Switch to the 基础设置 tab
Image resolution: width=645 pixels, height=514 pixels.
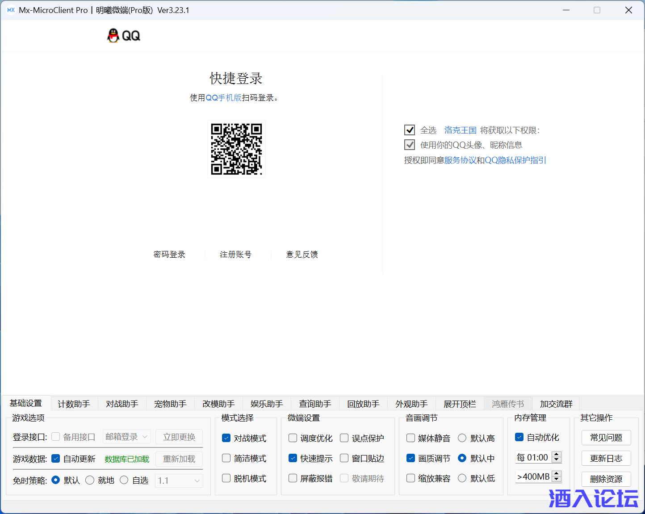click(26, 403)
